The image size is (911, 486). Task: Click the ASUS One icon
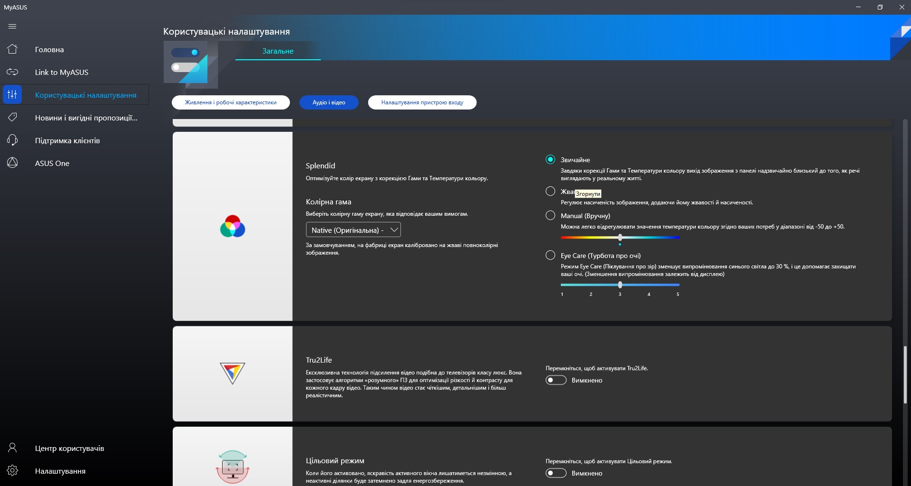click(x=12, y=163)
